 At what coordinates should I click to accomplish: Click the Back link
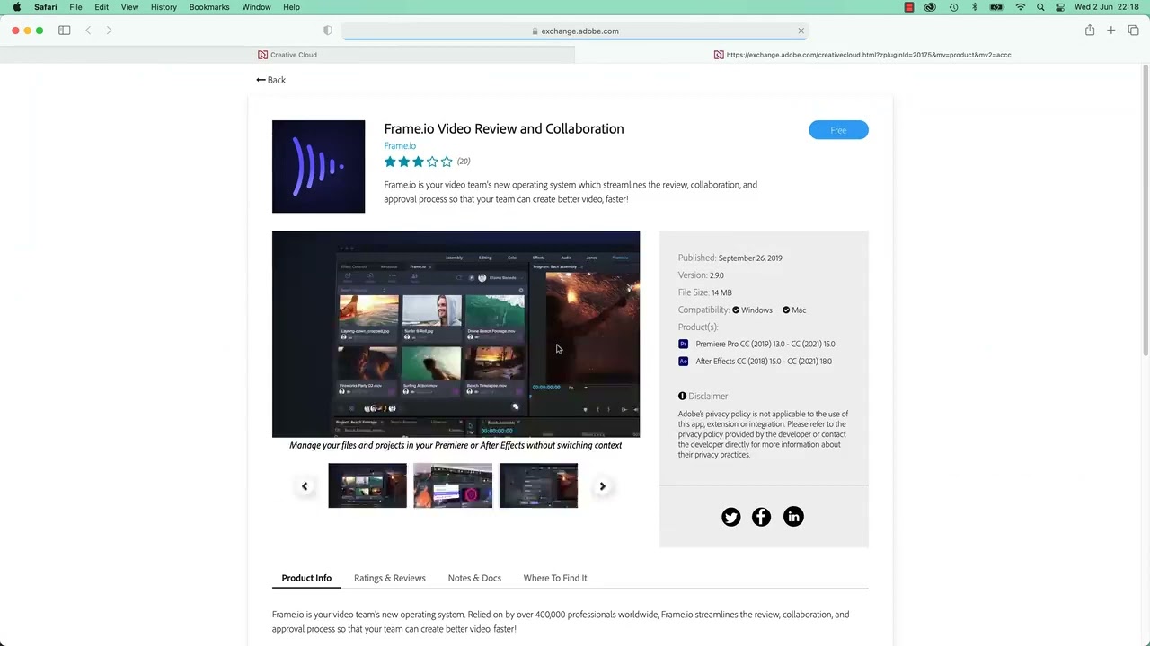point(270,80)
